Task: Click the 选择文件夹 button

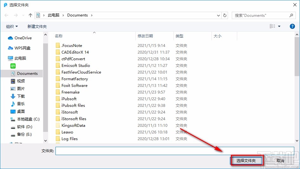Action: tap(246, 160)
